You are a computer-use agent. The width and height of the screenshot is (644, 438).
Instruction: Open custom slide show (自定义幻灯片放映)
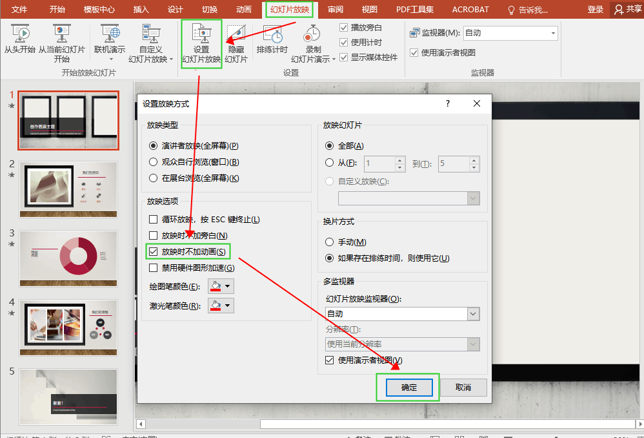151,43
